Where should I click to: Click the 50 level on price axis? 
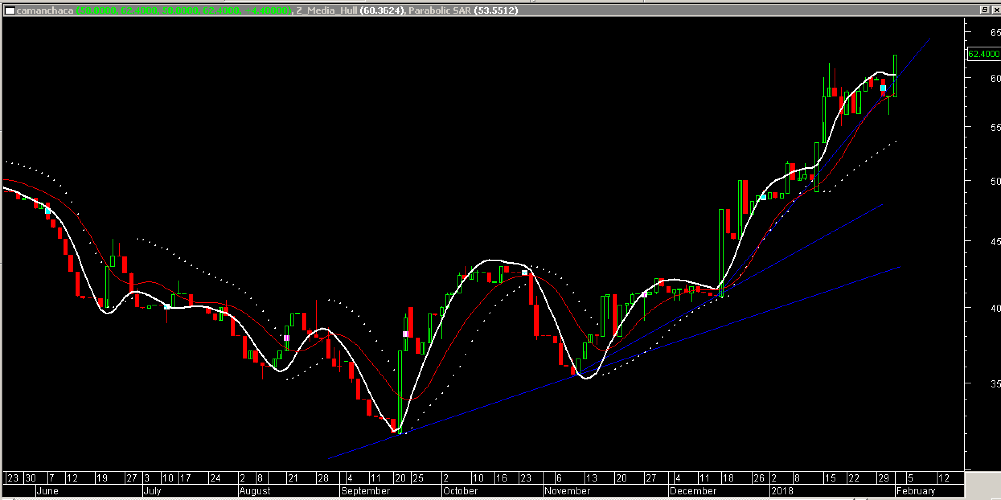995,181
